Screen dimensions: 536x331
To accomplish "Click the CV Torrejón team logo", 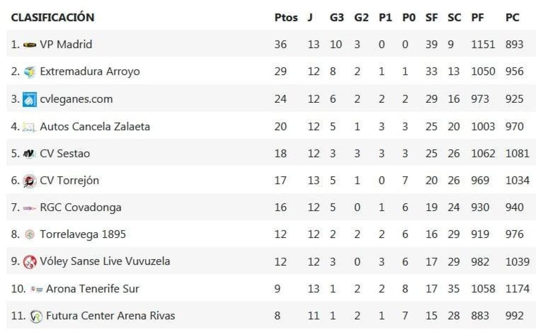I will [30, 181].
